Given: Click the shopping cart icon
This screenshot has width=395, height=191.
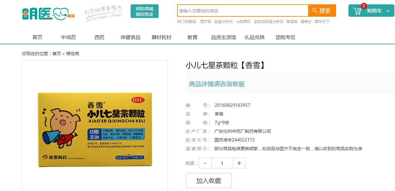Looking at the screenshot, I should pos(357,11).
